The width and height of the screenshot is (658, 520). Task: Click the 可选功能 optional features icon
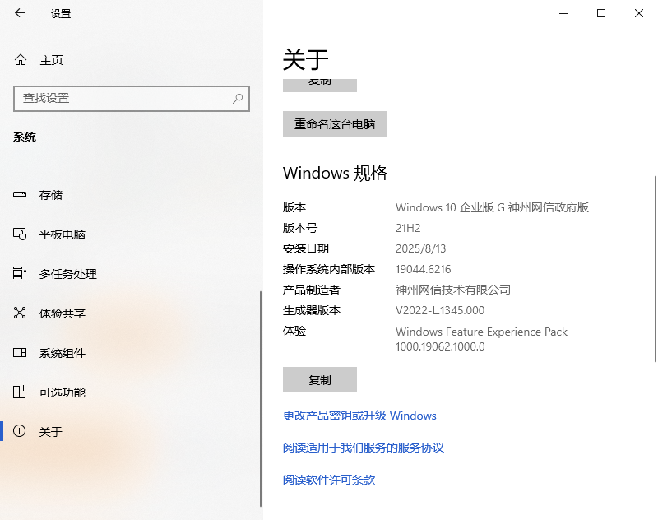pyautogui.click(x=20, y=392)
